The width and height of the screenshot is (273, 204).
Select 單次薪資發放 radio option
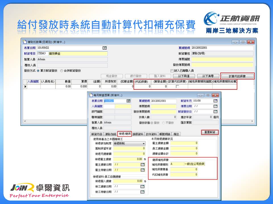pyautogui.click(x=38, y=71)
